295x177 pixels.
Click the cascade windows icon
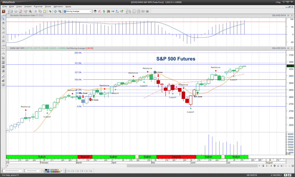130,11
